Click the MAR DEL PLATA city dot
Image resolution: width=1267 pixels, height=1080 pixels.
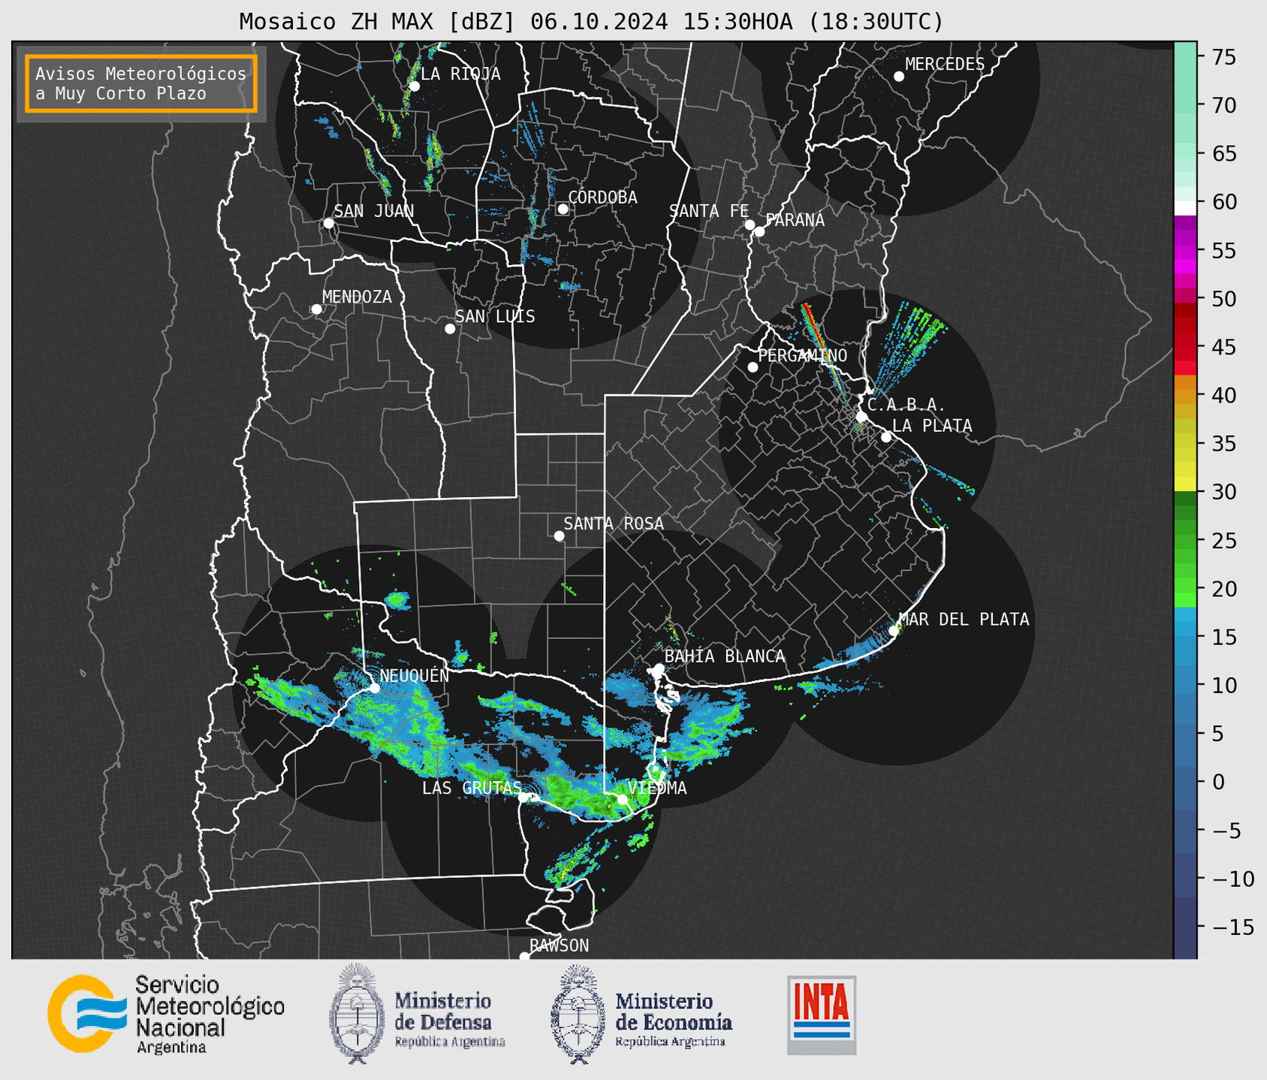coord(894,631)
